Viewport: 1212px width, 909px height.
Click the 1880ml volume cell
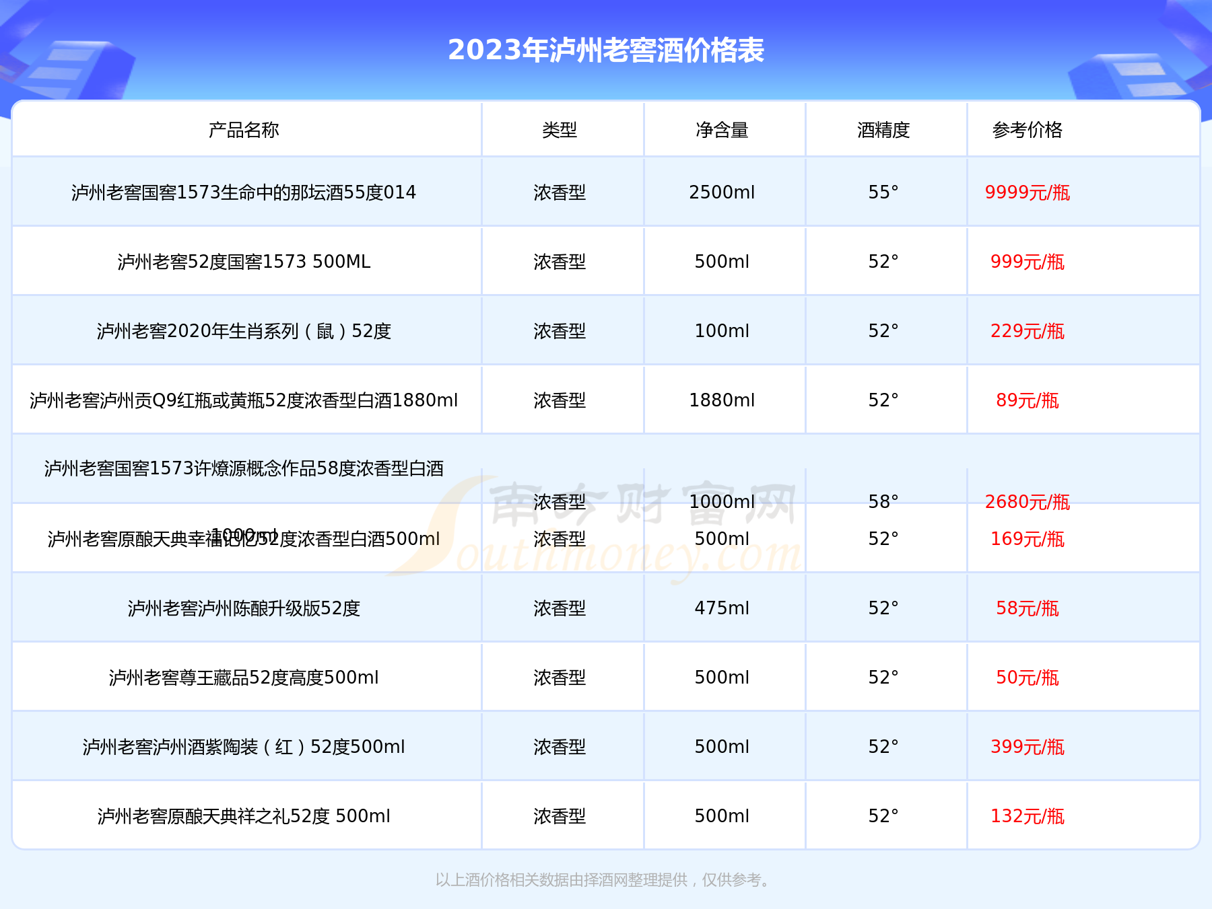pos(722,400)
